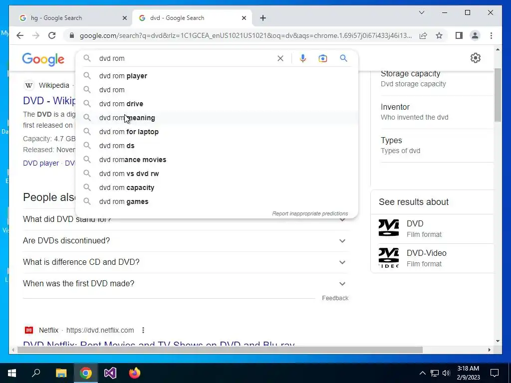Pick the 'dvd rom vs dvd rw' suggestion
Image resolution: width=511 pixels, height=383 pixels.
tap(217, 174)
